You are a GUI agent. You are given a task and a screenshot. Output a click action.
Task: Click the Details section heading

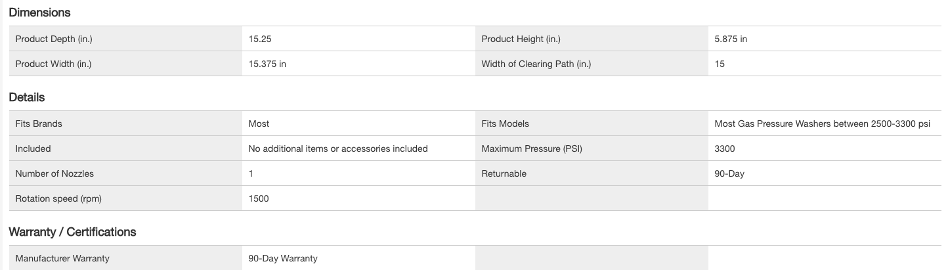[x=27, y=97]
